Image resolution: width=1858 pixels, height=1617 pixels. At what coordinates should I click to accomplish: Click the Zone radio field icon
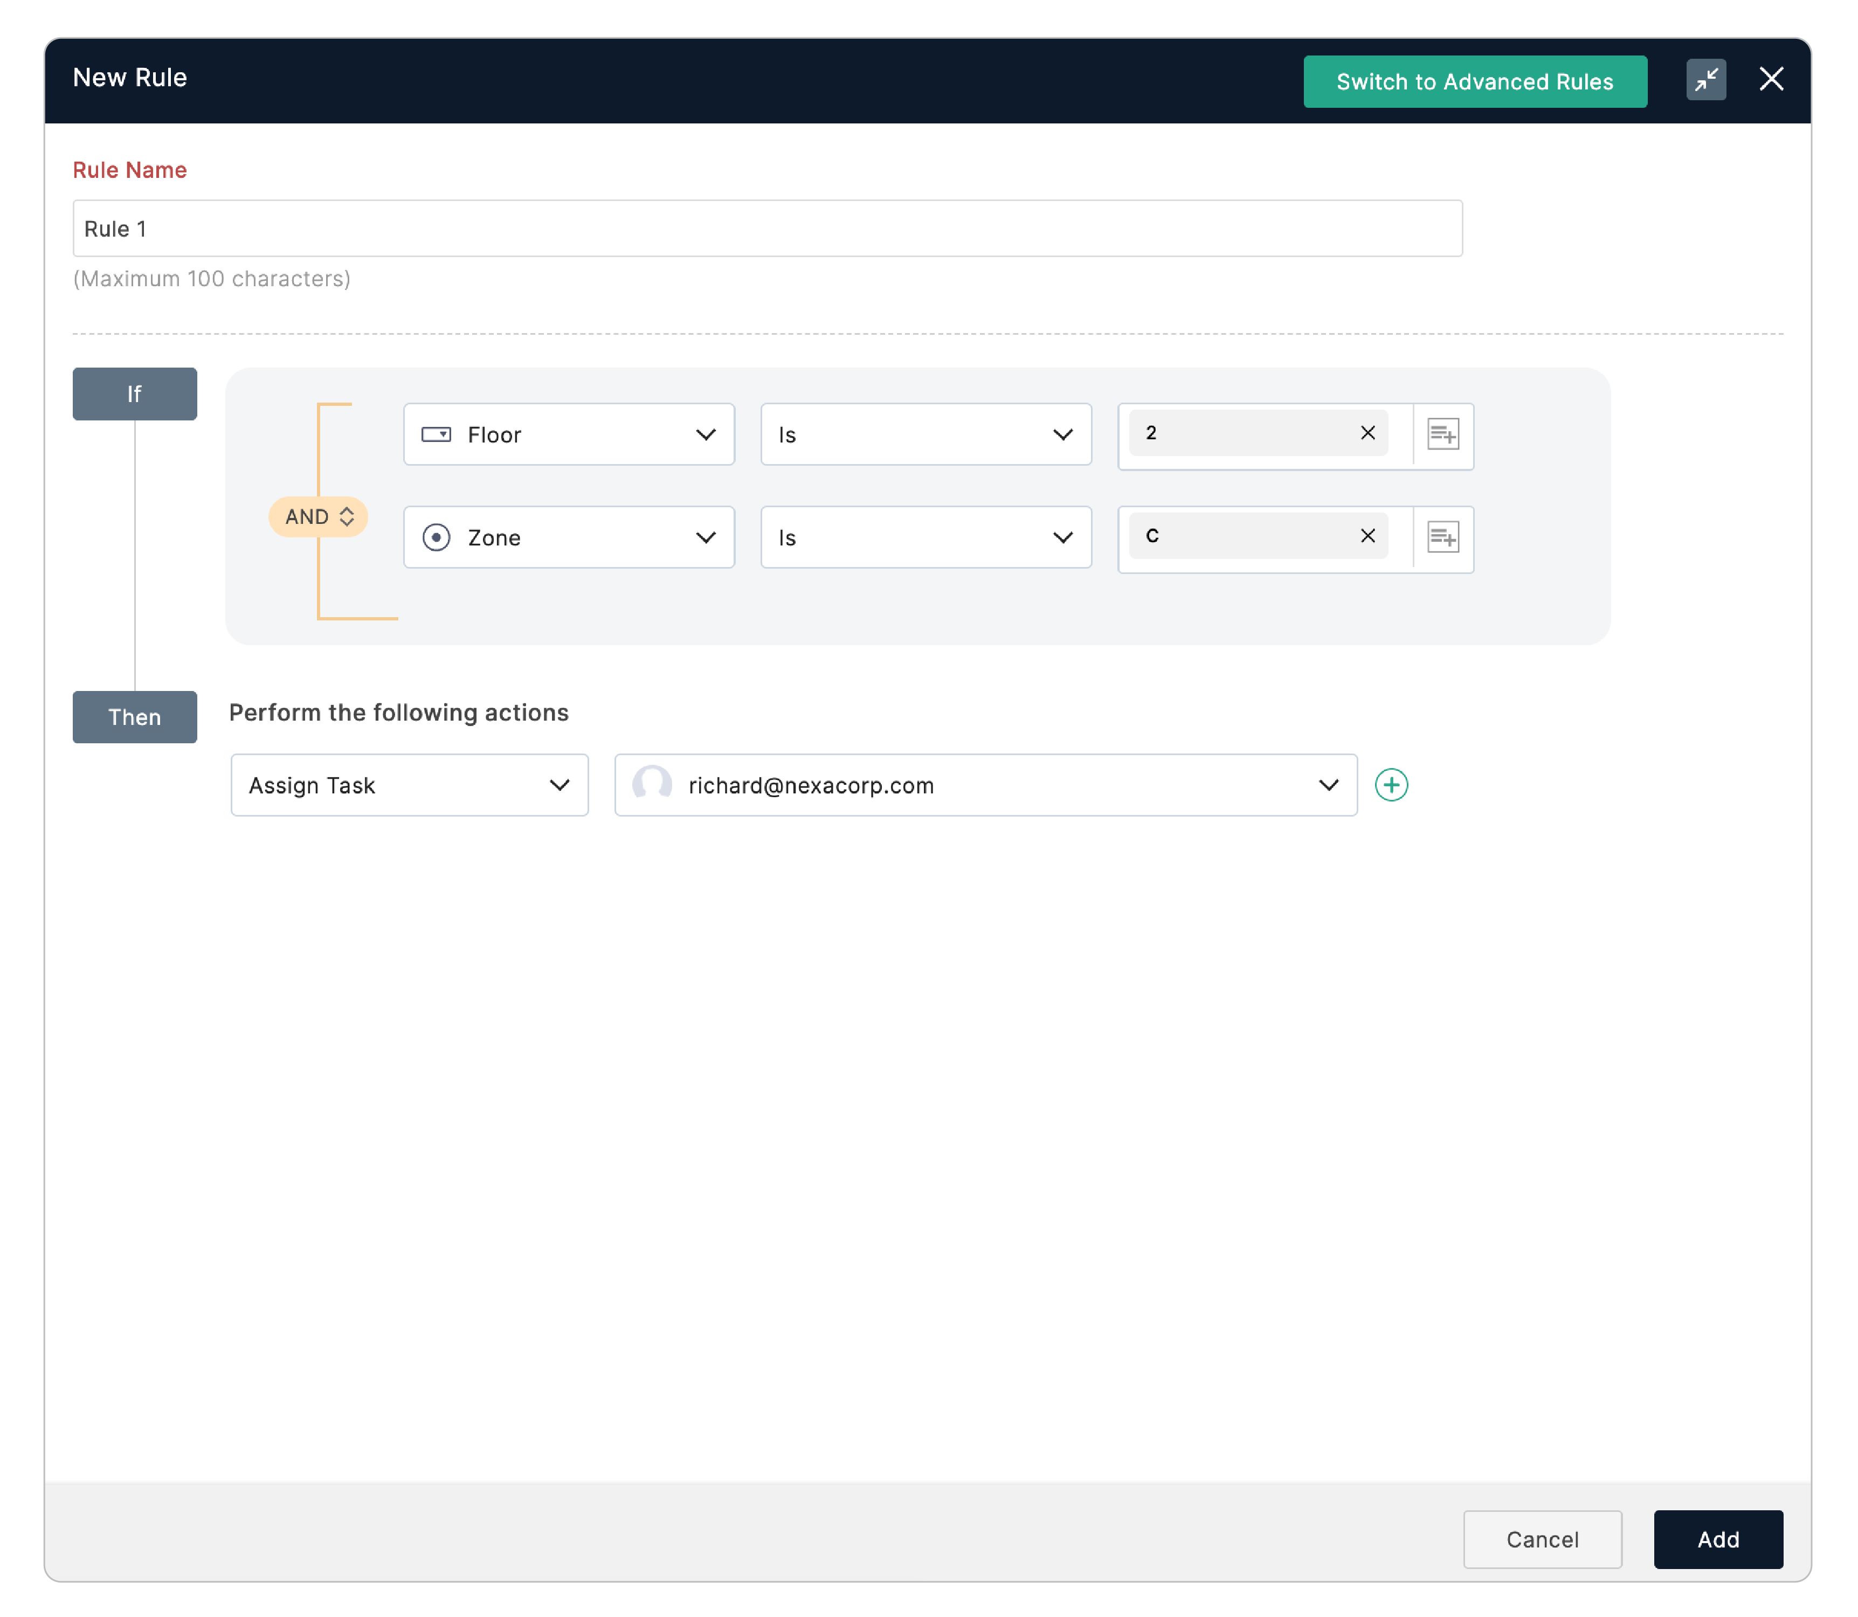[x=436, y=538]
